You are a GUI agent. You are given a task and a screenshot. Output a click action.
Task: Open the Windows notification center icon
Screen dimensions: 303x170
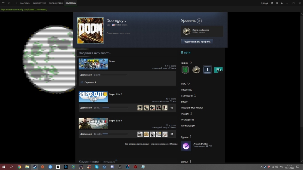[x=298, y=167]
